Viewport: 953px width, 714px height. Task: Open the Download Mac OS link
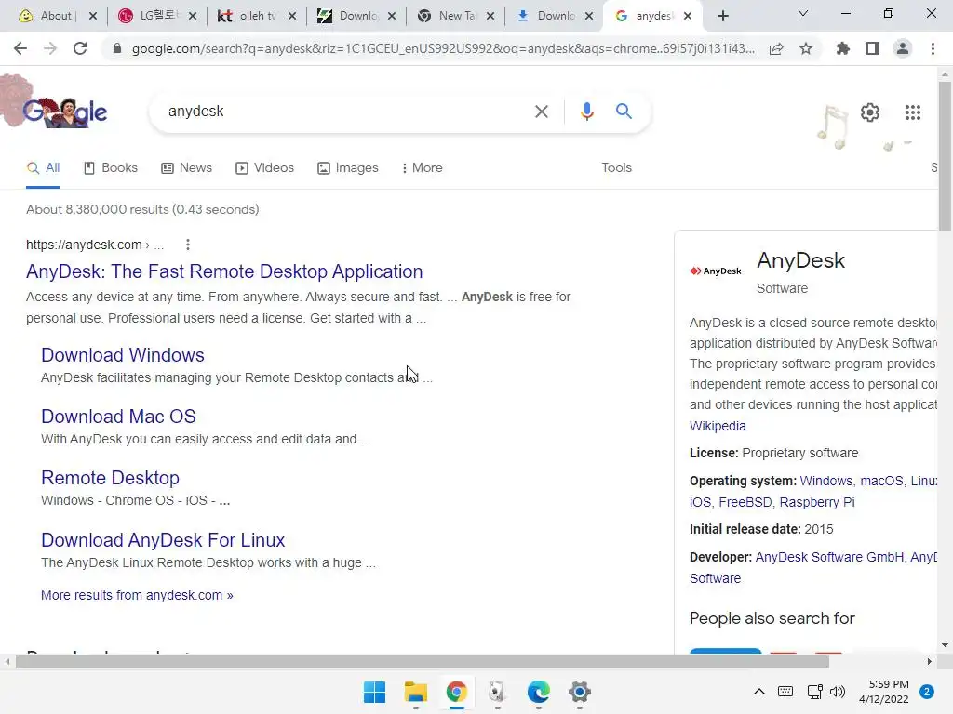118,416
